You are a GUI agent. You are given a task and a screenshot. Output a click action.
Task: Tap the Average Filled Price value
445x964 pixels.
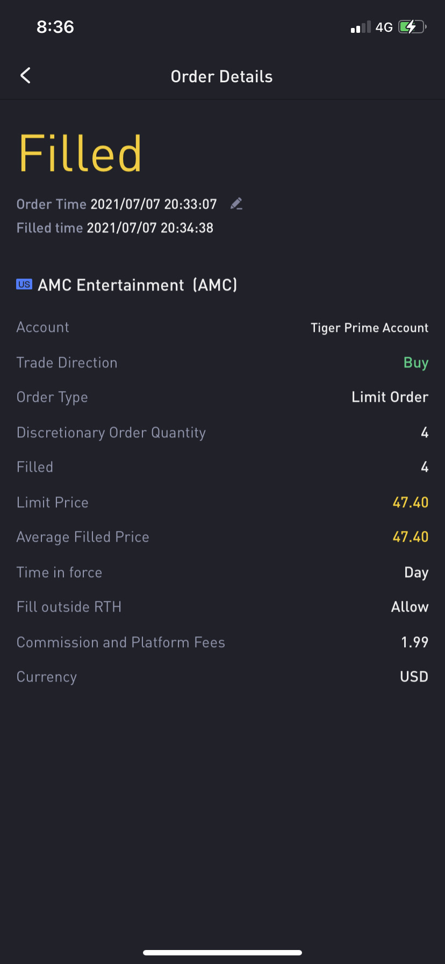click(x=410, y=537)
